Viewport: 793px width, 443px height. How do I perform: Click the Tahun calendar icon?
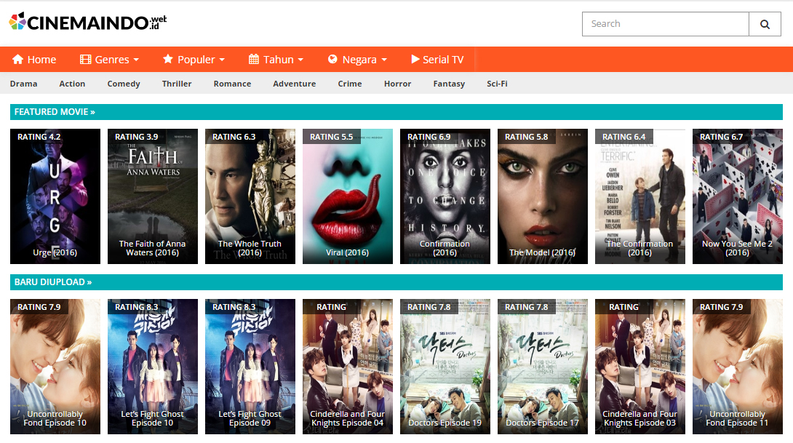point(254,59)
